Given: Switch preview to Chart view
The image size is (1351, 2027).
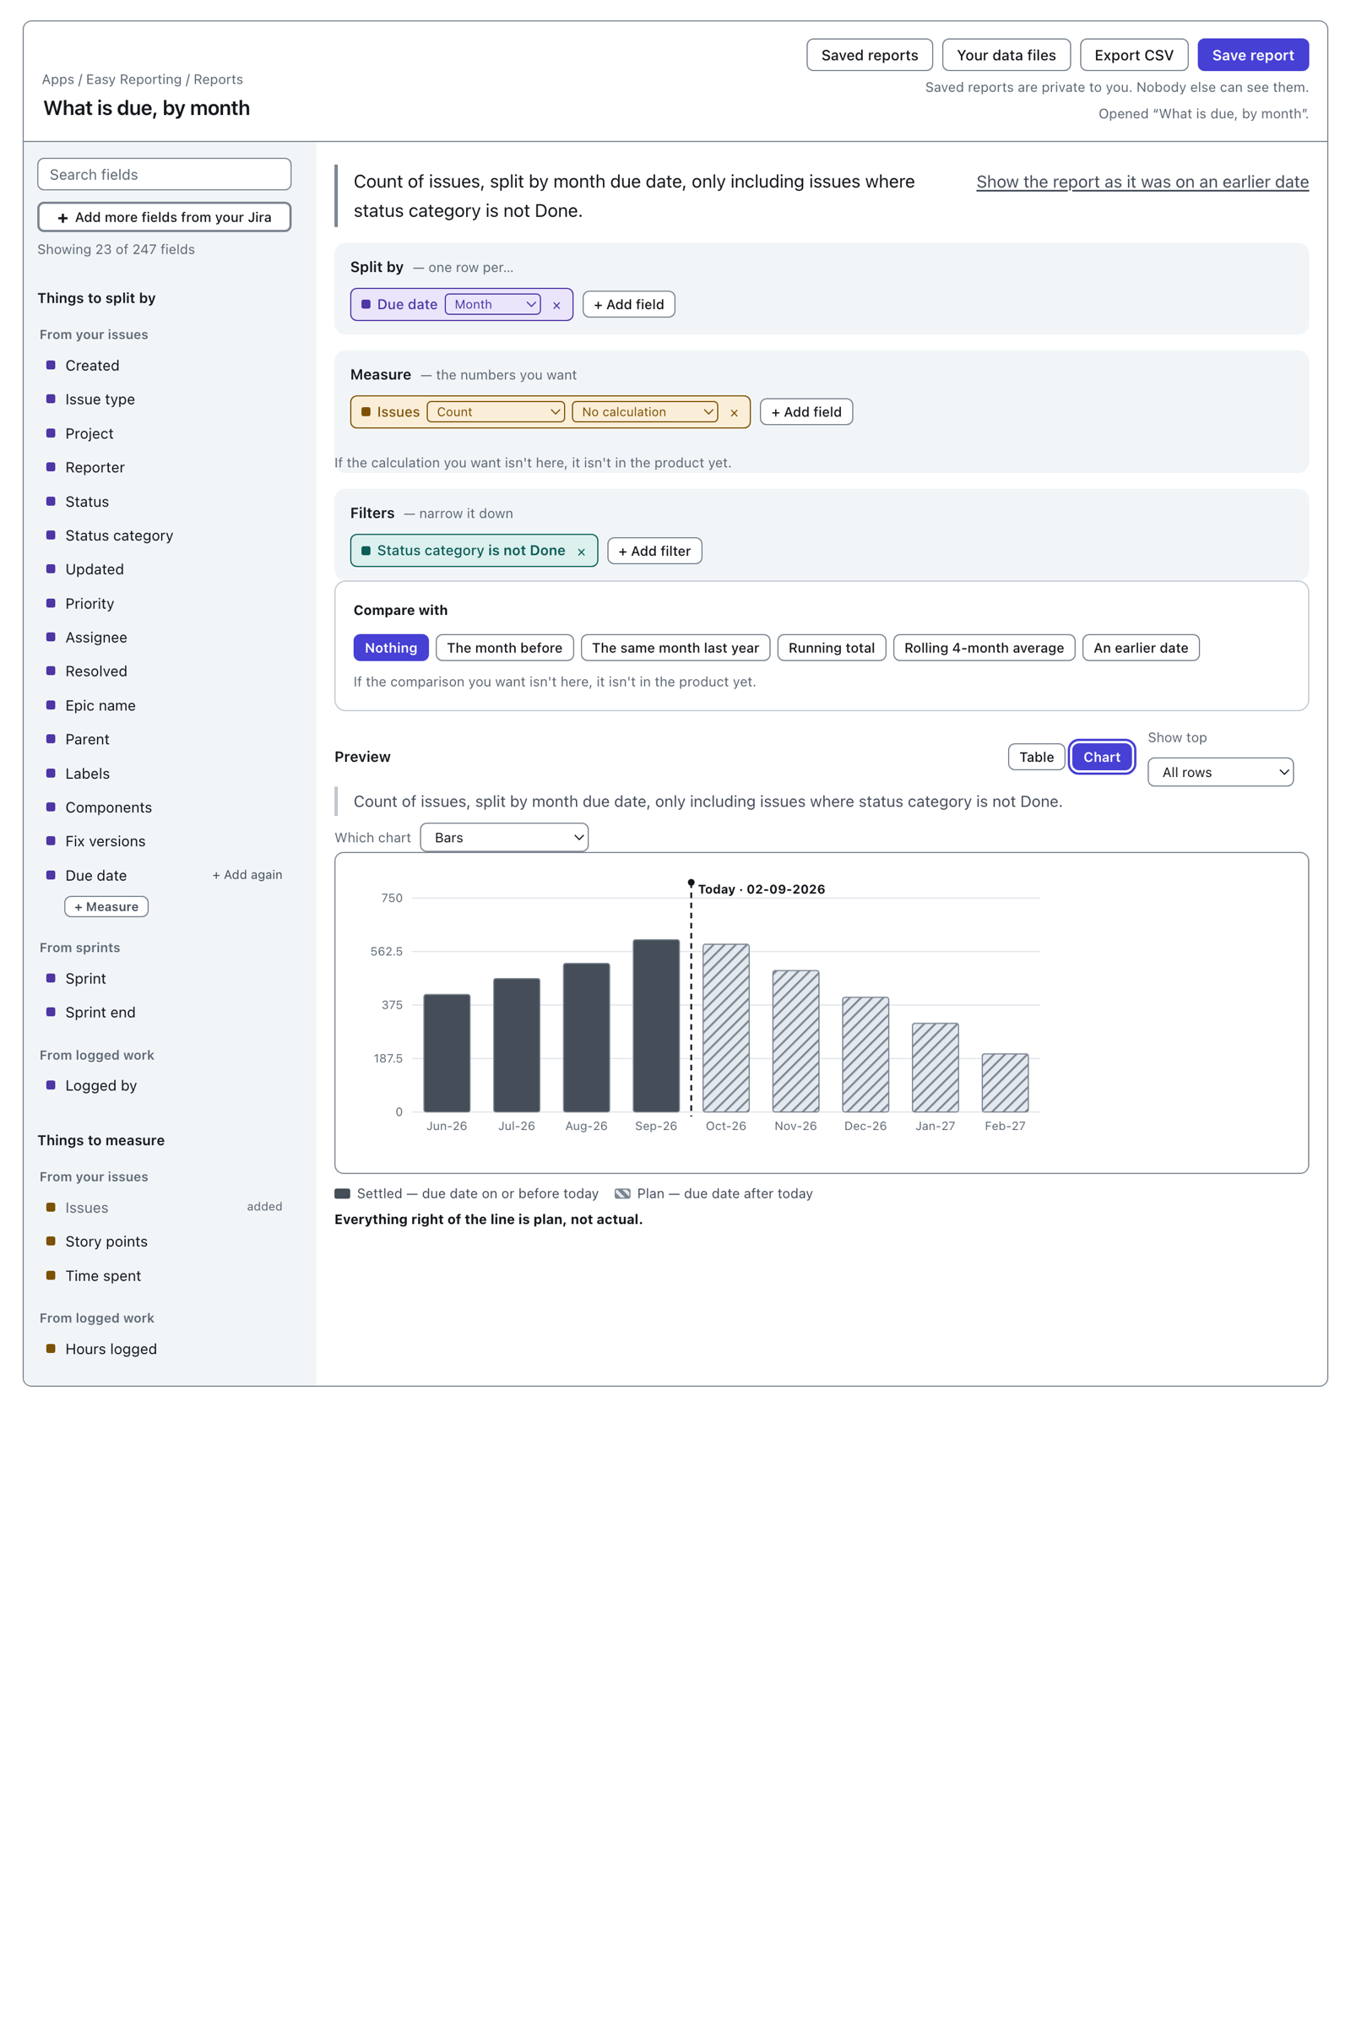Looking at the screenshot, I should click(x=1101, y=757).
